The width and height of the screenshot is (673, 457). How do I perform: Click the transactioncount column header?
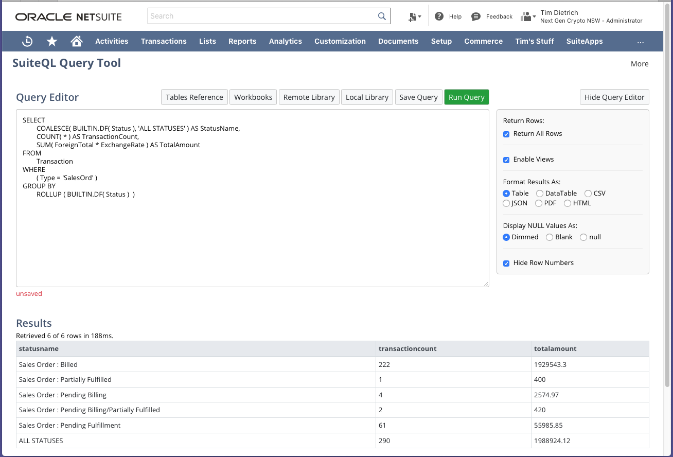(454, 348)
